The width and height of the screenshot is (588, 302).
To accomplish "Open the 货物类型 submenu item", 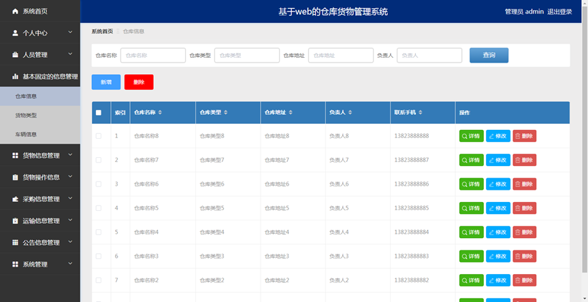I will point(40,116).
